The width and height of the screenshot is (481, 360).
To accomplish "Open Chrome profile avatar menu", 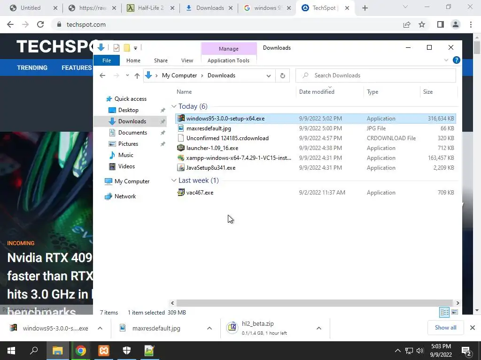I will click(456, 24).
